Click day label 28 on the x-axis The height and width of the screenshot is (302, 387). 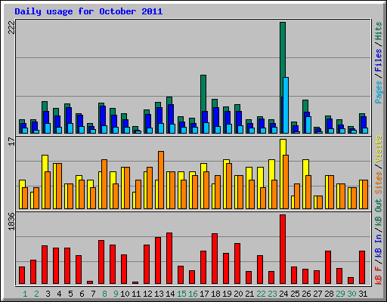(x=329, y=294)
